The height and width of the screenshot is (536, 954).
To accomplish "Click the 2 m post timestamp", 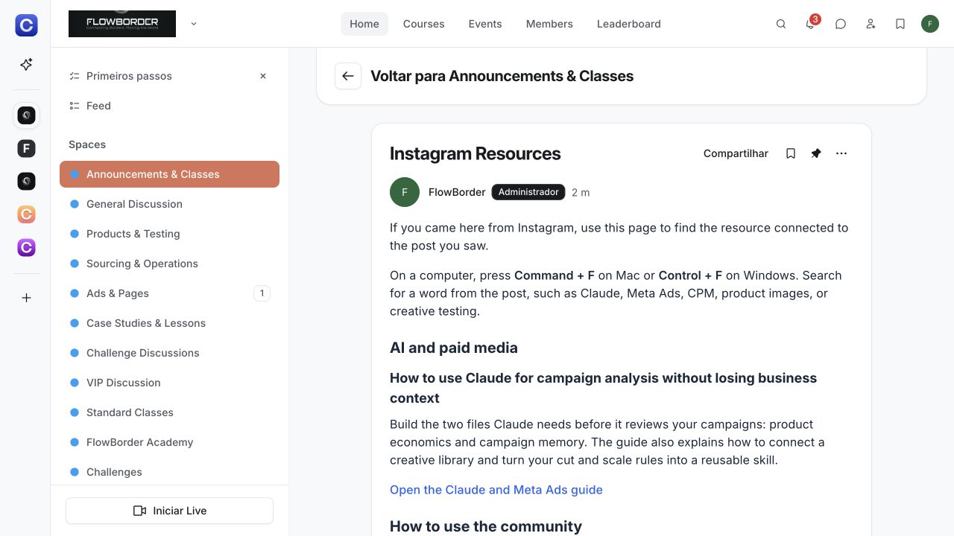I will point(581,192).
